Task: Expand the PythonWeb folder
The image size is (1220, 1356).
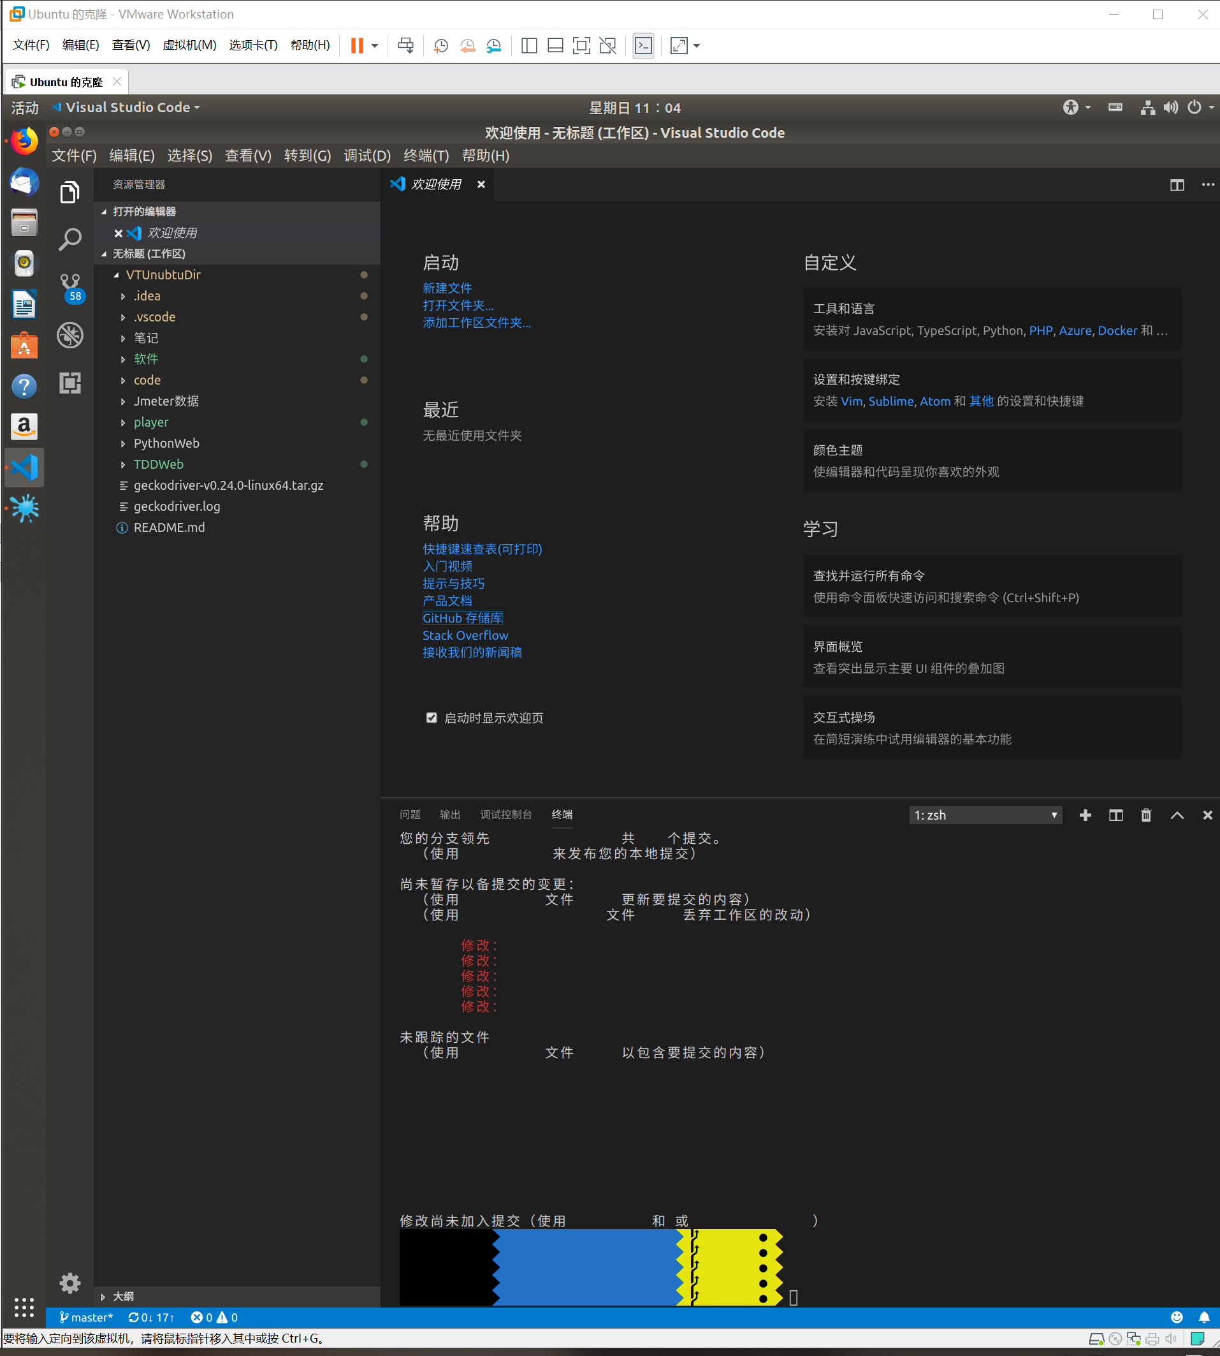Action: pyautogui.click(x=124, y=443)
